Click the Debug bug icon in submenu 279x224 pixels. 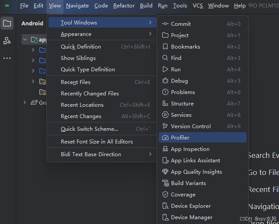[x=165, y=80]
